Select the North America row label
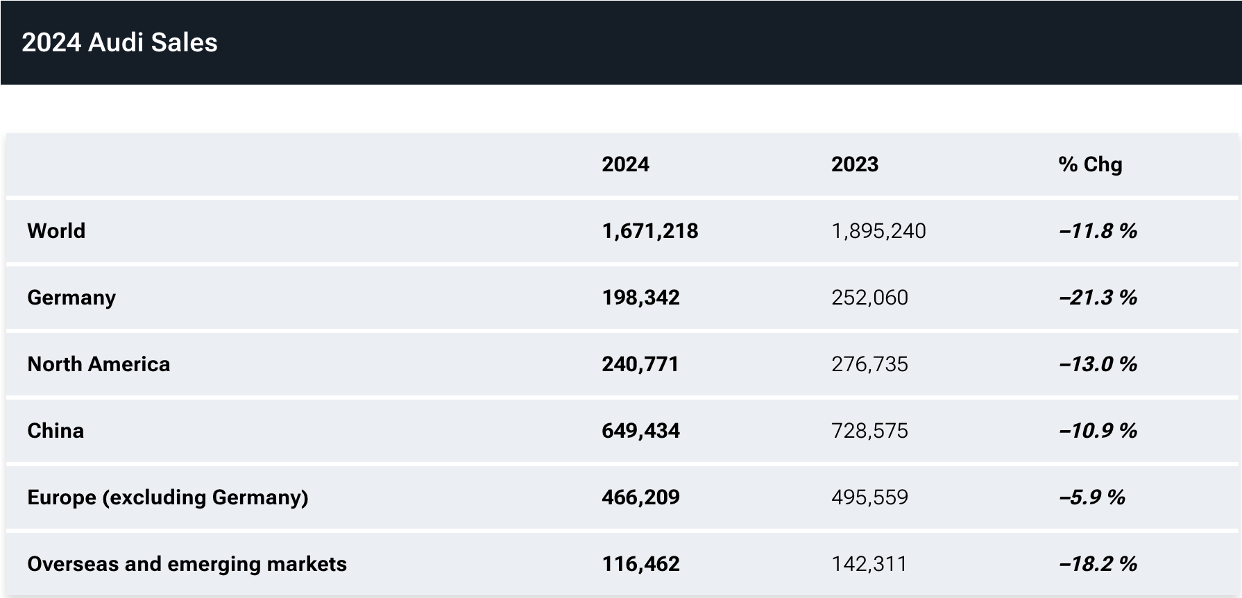The width and height of the screenshot is (1242, 598). [x=99, y=364]
